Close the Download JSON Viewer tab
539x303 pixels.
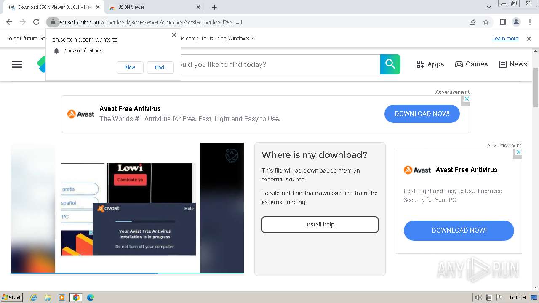[x=98, y=7]
